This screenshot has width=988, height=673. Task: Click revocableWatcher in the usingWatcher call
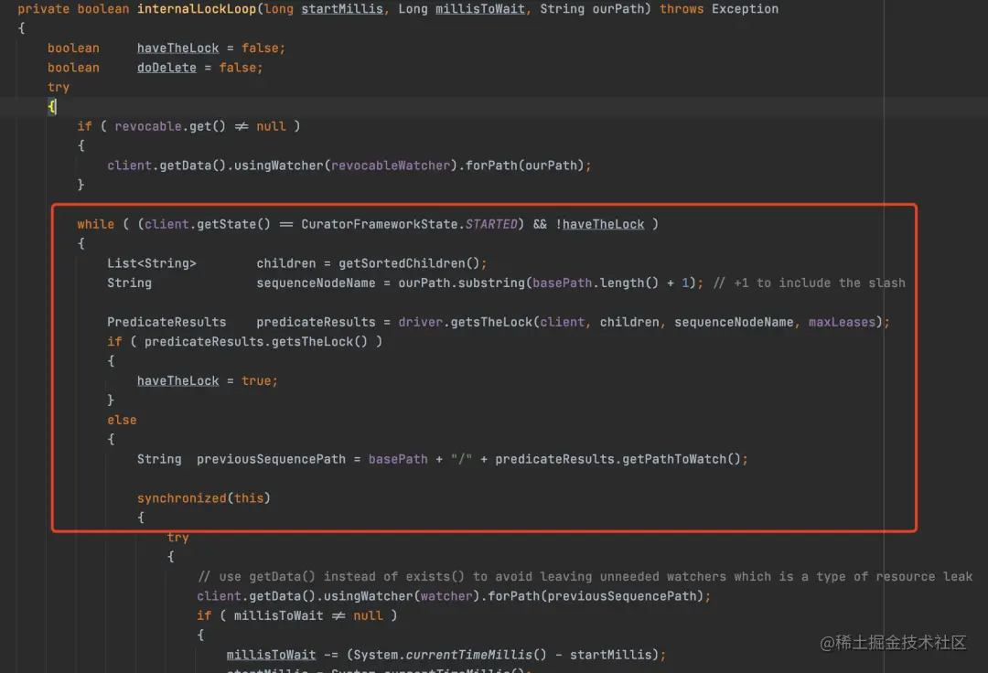tap(391, 165)
